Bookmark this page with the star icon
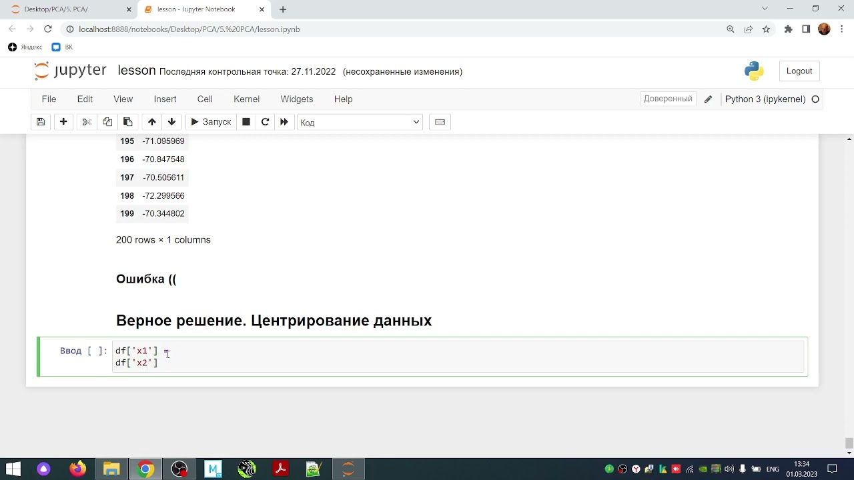The image size is (854, 480). click(x=766, y=29)
